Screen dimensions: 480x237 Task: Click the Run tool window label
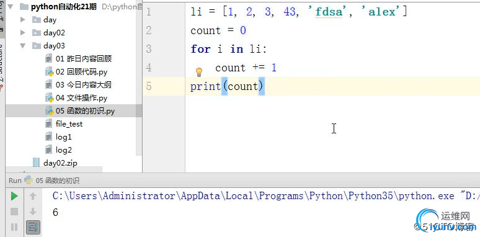point(15,181)
